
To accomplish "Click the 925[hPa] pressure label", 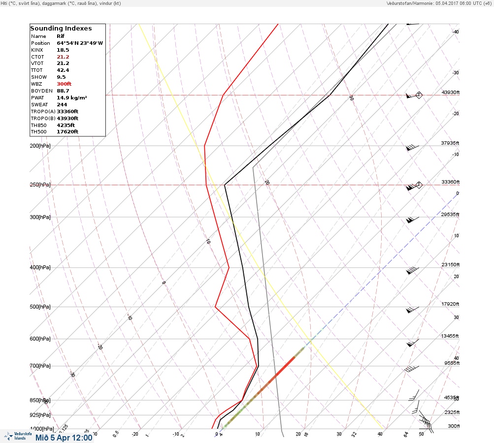I will (40, 415).
